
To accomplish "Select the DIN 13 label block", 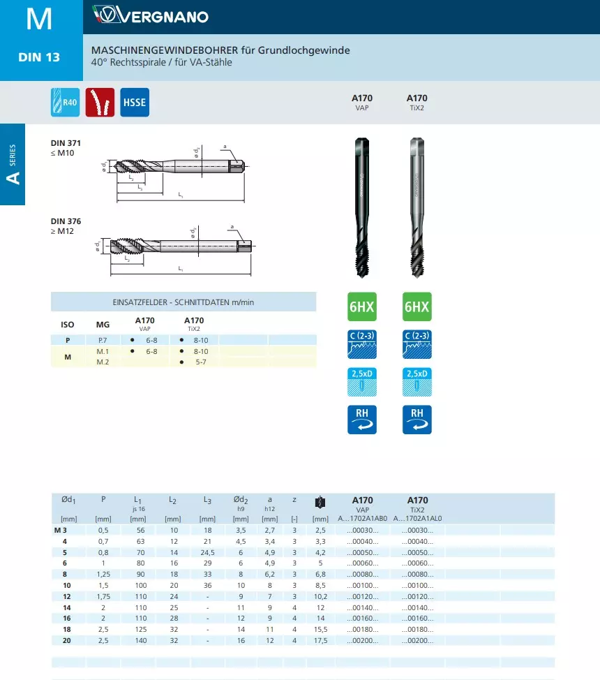I will (40, 57).
